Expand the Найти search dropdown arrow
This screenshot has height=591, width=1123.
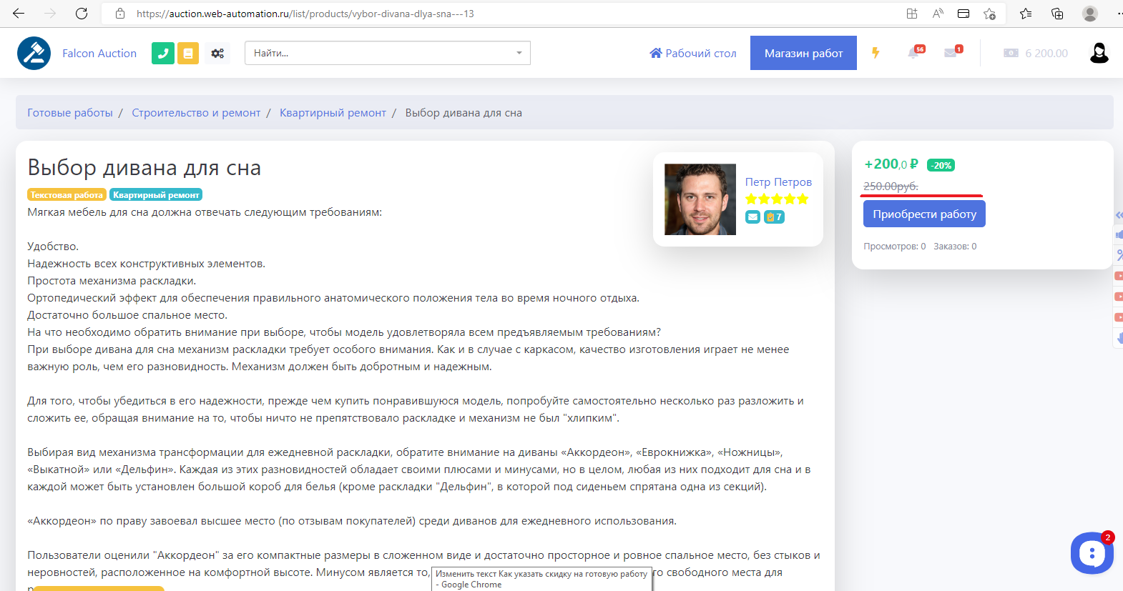[x=519, y=53]
